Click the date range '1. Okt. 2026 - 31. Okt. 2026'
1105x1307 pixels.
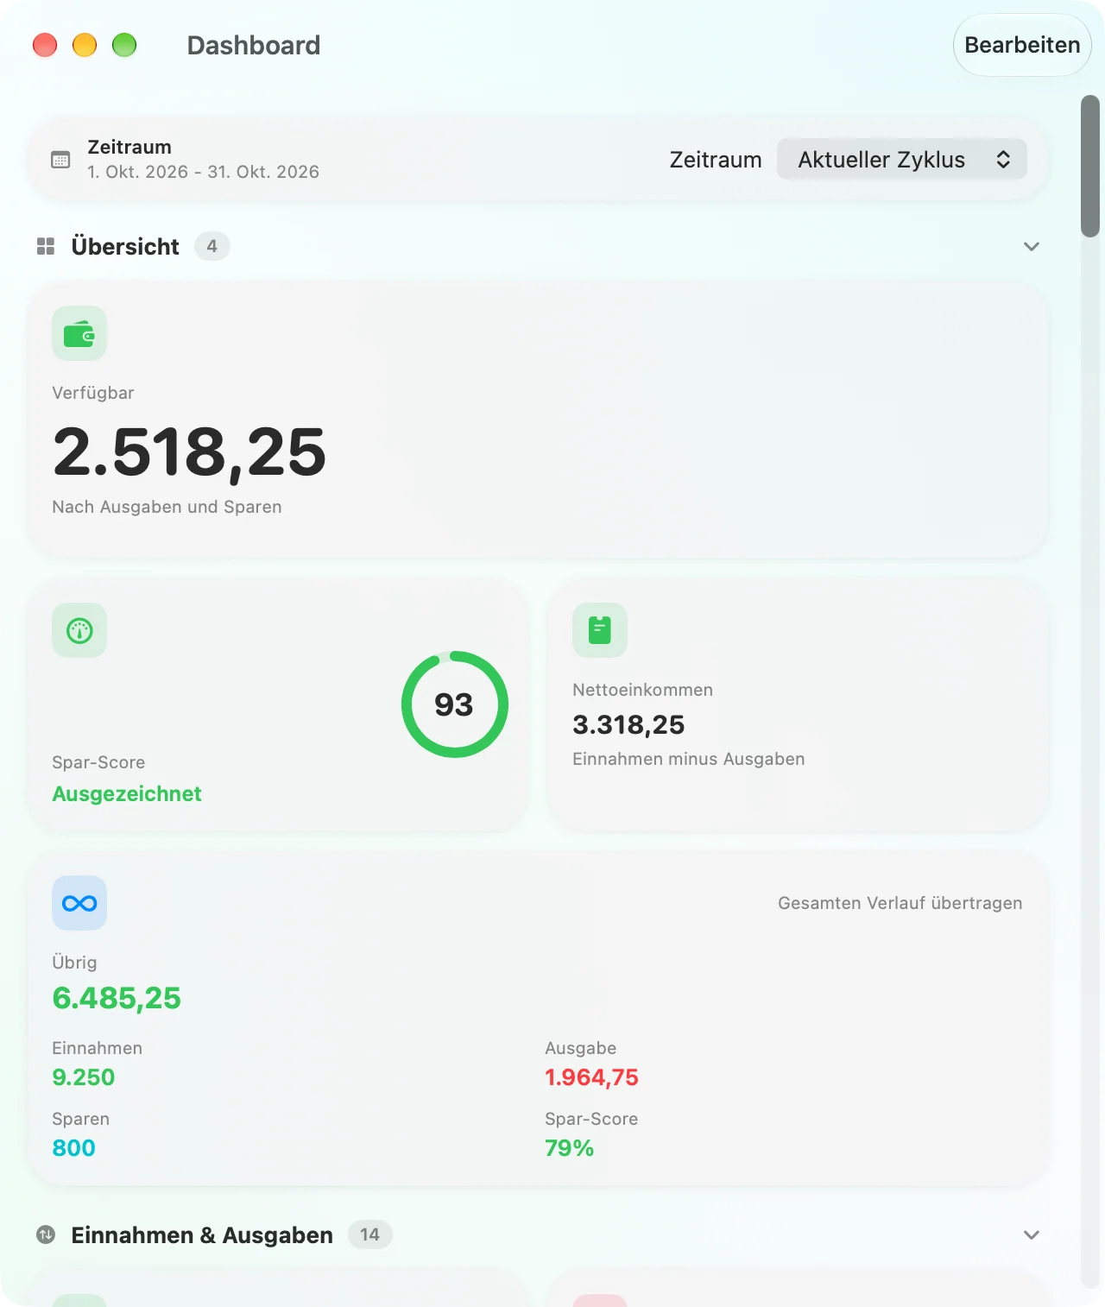click(203, 172)
